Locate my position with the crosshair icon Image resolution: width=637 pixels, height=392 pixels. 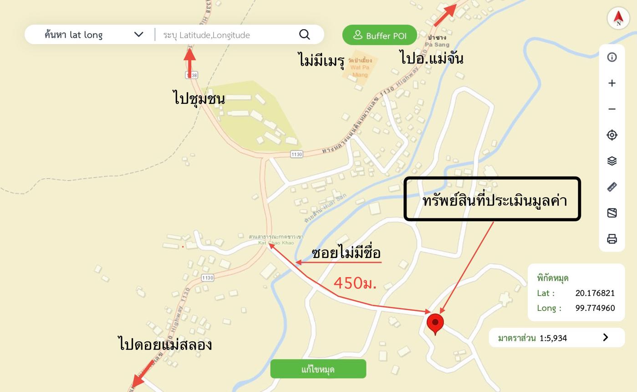[612, 135]
